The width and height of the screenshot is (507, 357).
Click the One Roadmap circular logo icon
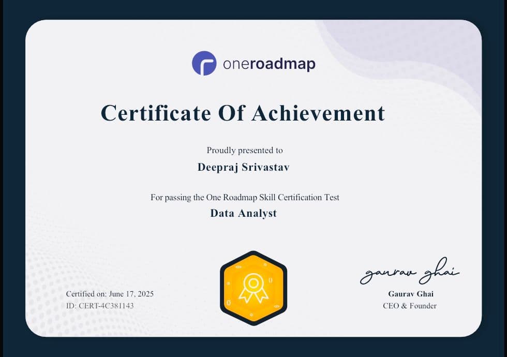coord(205,62)
